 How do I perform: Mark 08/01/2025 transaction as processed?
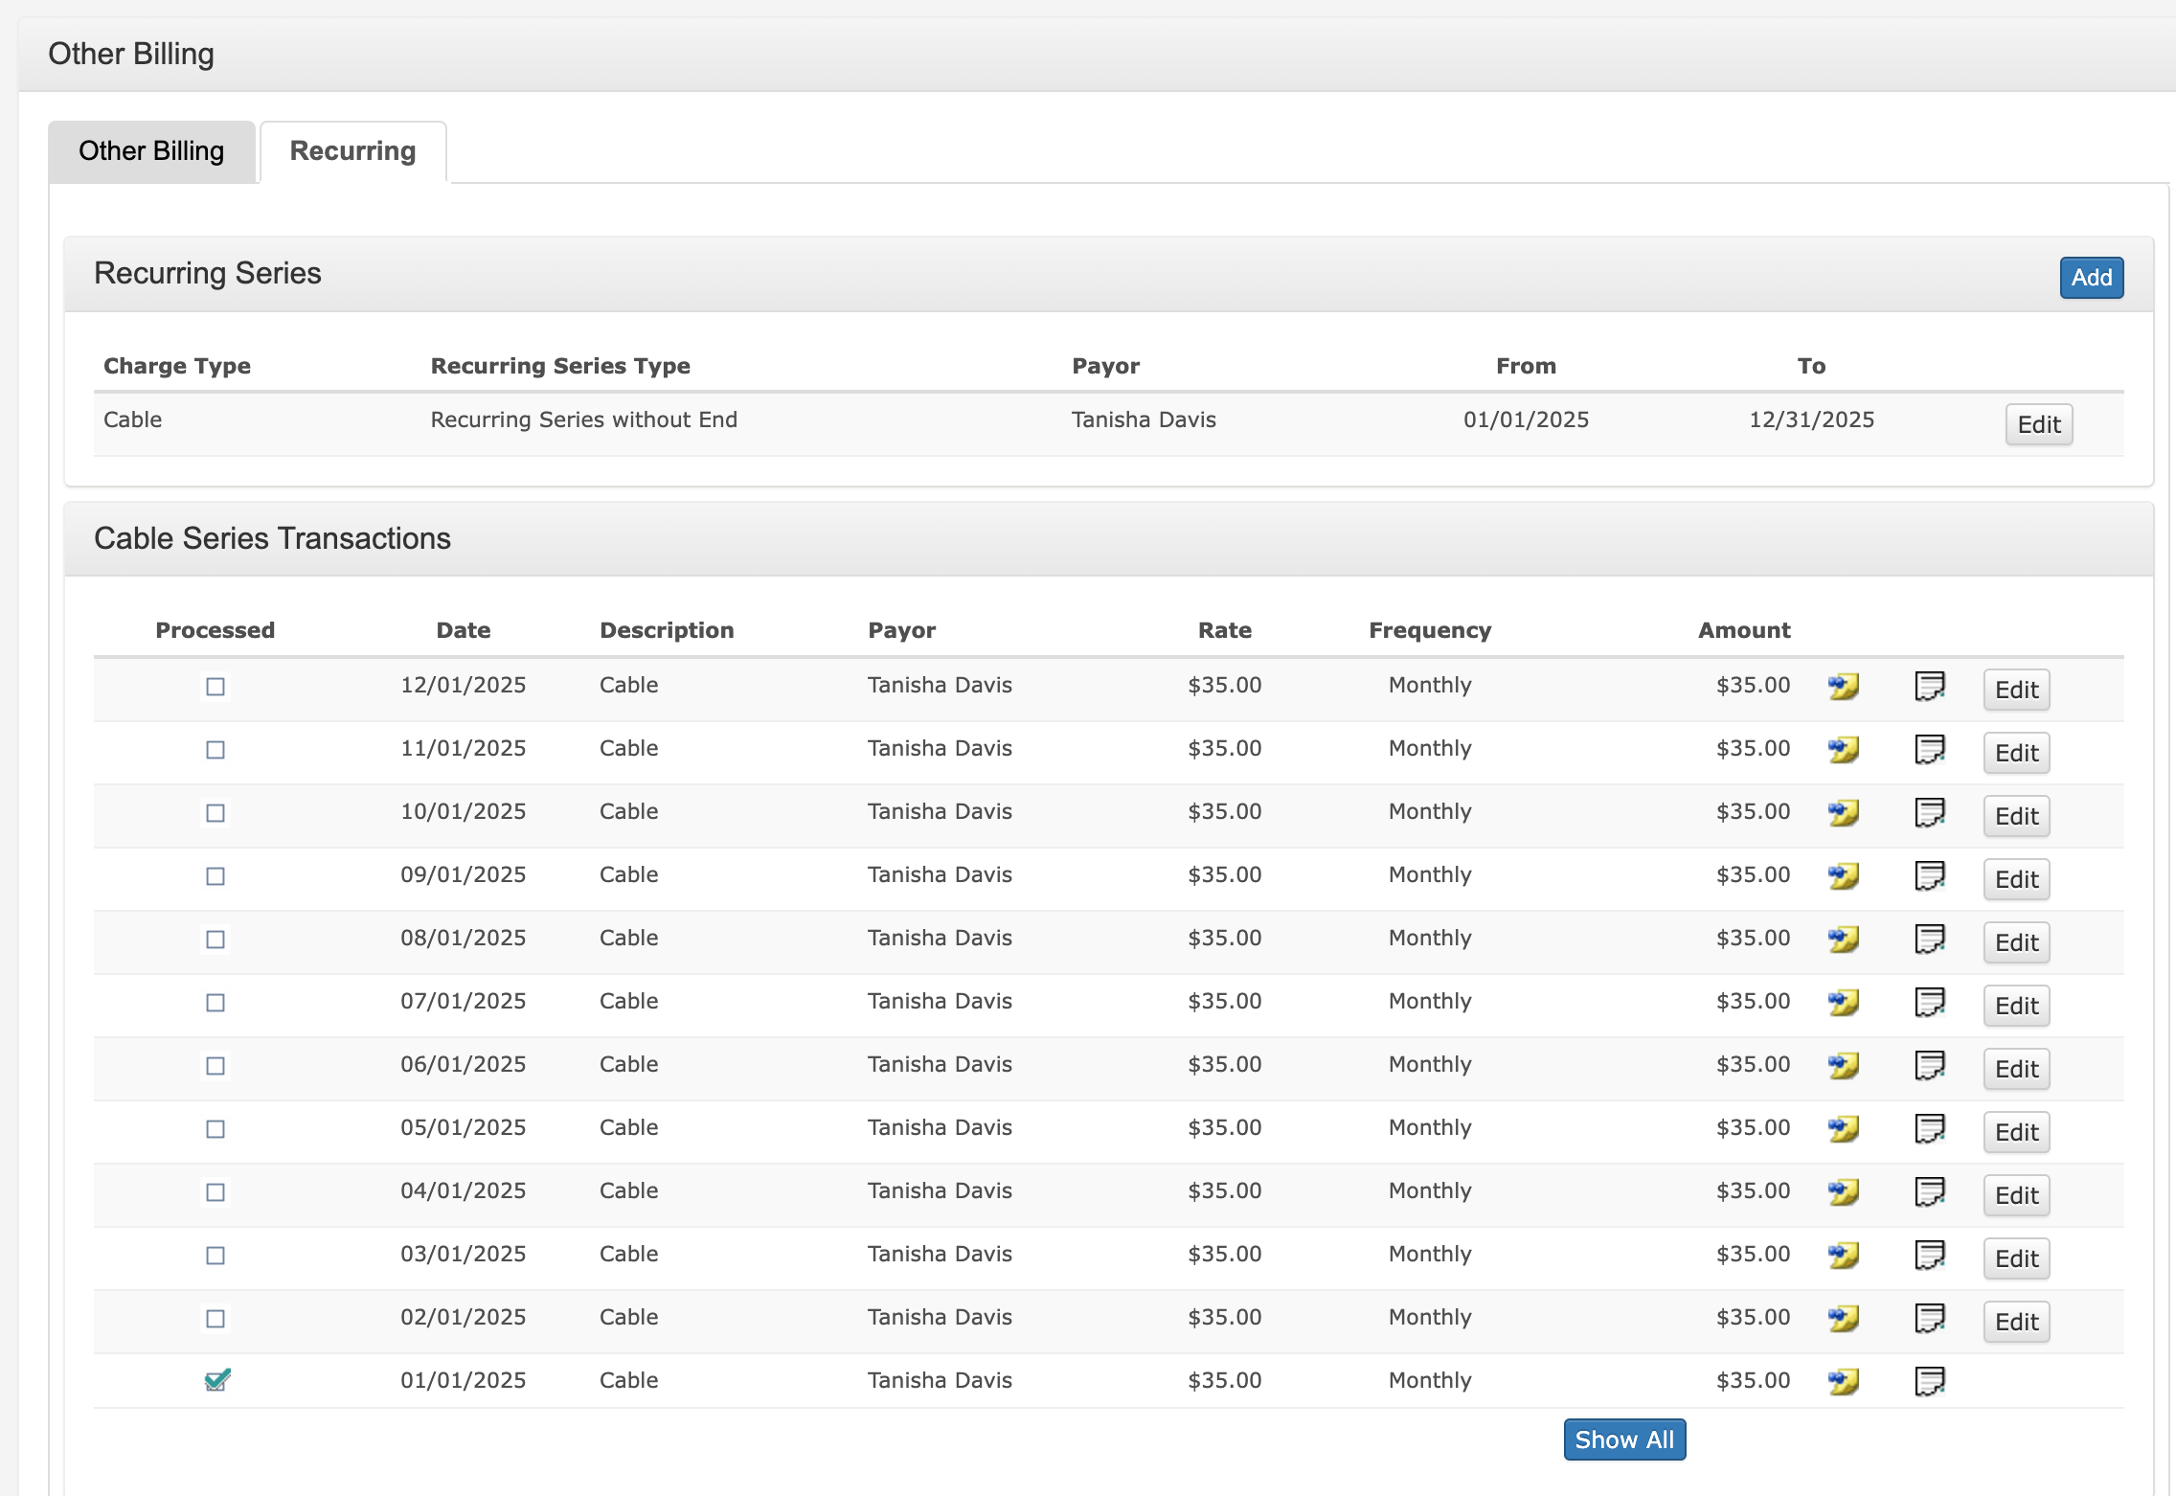click(x=215, y=940)
